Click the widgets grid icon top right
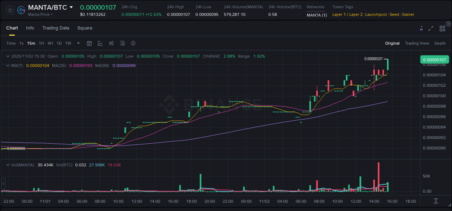The height and width of the screenshot is (211, 452). (x=442, y=28)
